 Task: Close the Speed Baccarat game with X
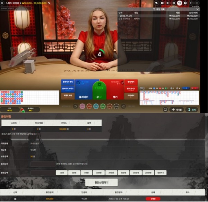click(2, 3)
